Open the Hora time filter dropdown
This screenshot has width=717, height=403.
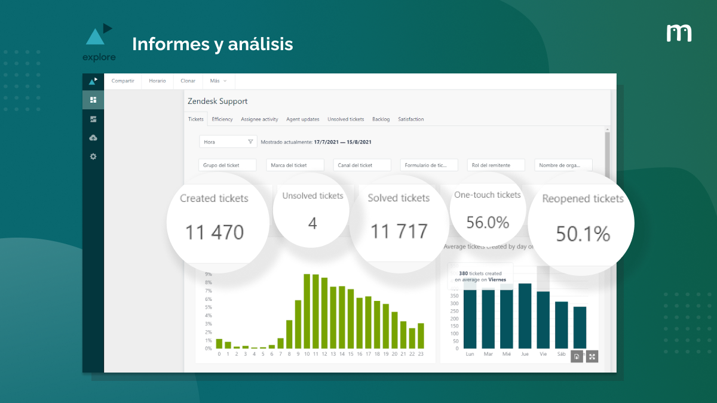click(x=228, y=142)
